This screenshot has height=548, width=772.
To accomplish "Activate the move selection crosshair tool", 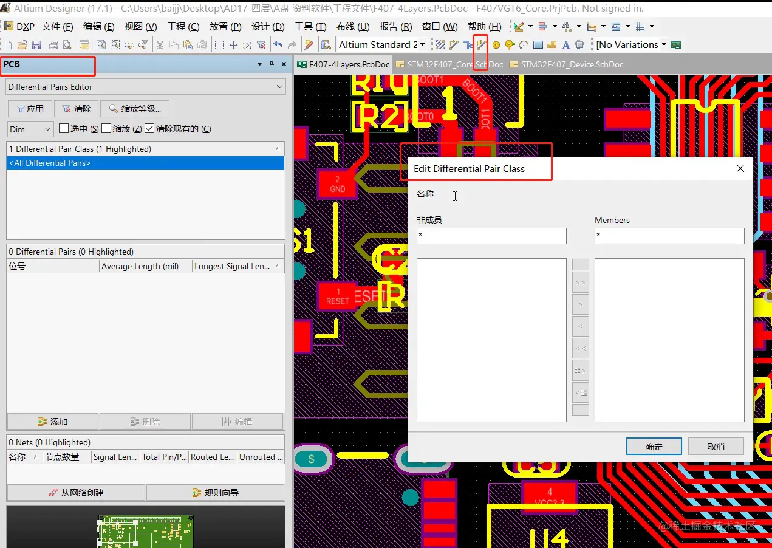I will tap(233, 45).
